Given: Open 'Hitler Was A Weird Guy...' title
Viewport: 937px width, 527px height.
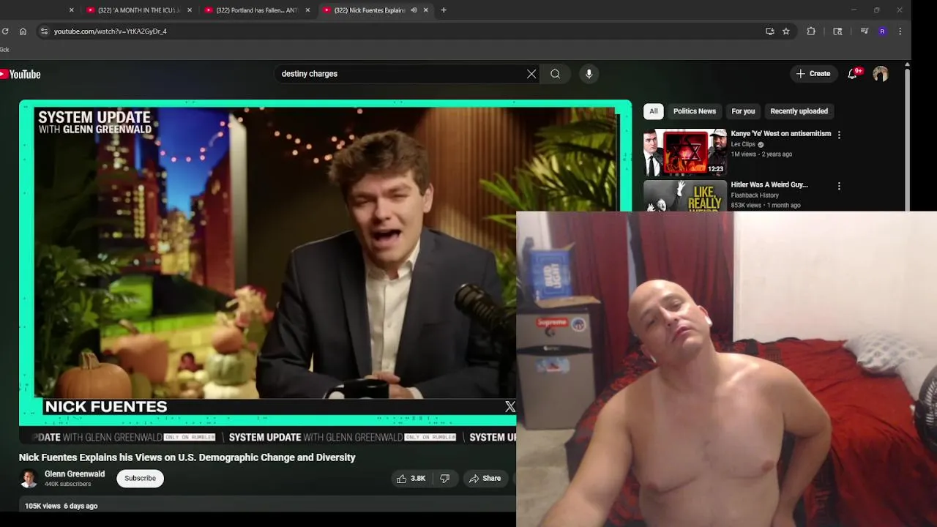Looking at the screenshot, I should [769, 185].
